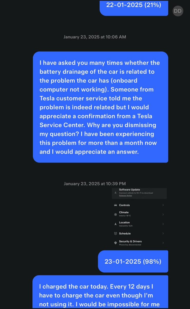Click the Climate fan icon
Screen dimensions: 190x309
116,214
